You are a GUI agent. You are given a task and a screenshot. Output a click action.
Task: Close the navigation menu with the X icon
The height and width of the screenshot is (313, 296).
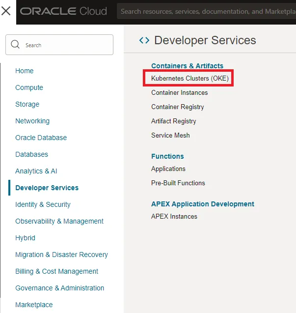(x=6, y=11)
